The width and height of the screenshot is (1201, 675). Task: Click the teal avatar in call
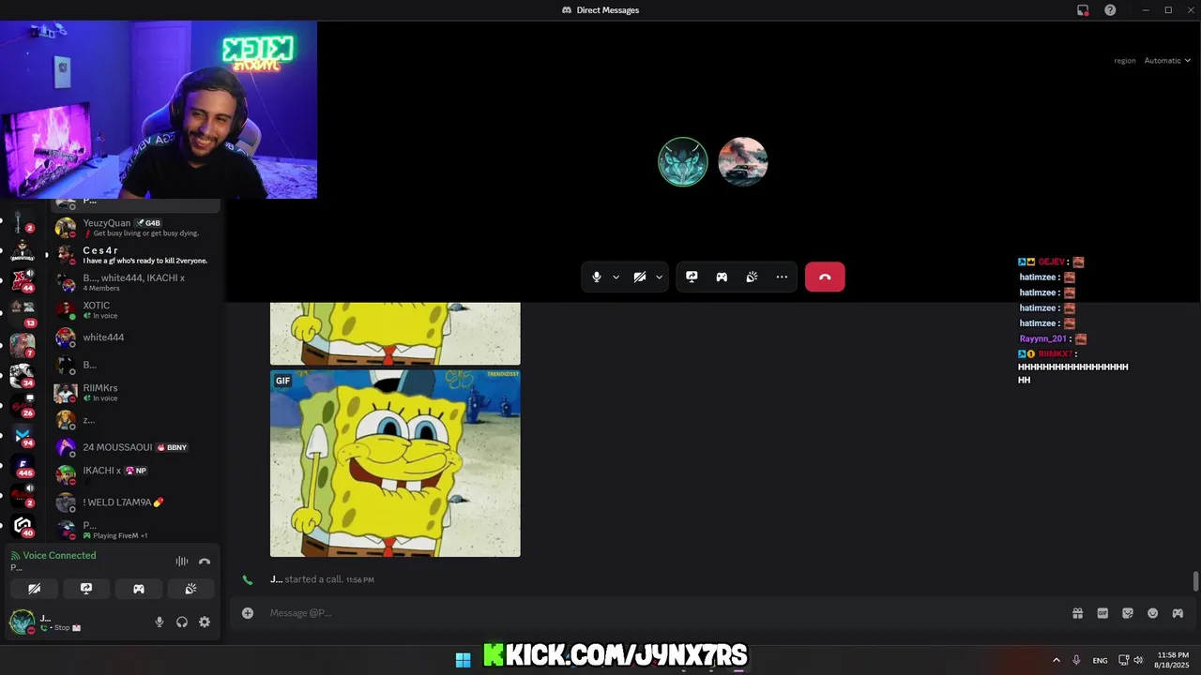[x=682, y=161]
